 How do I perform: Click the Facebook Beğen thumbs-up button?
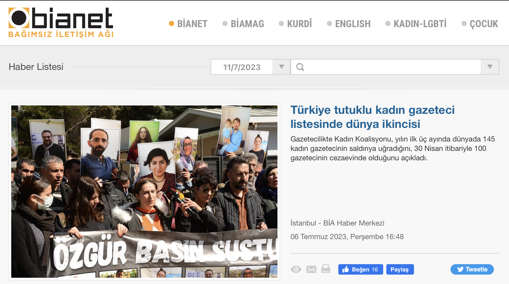360,269
